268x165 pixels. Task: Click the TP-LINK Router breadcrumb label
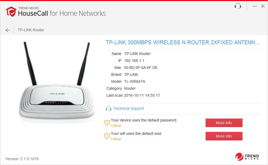tap(31, 30)
